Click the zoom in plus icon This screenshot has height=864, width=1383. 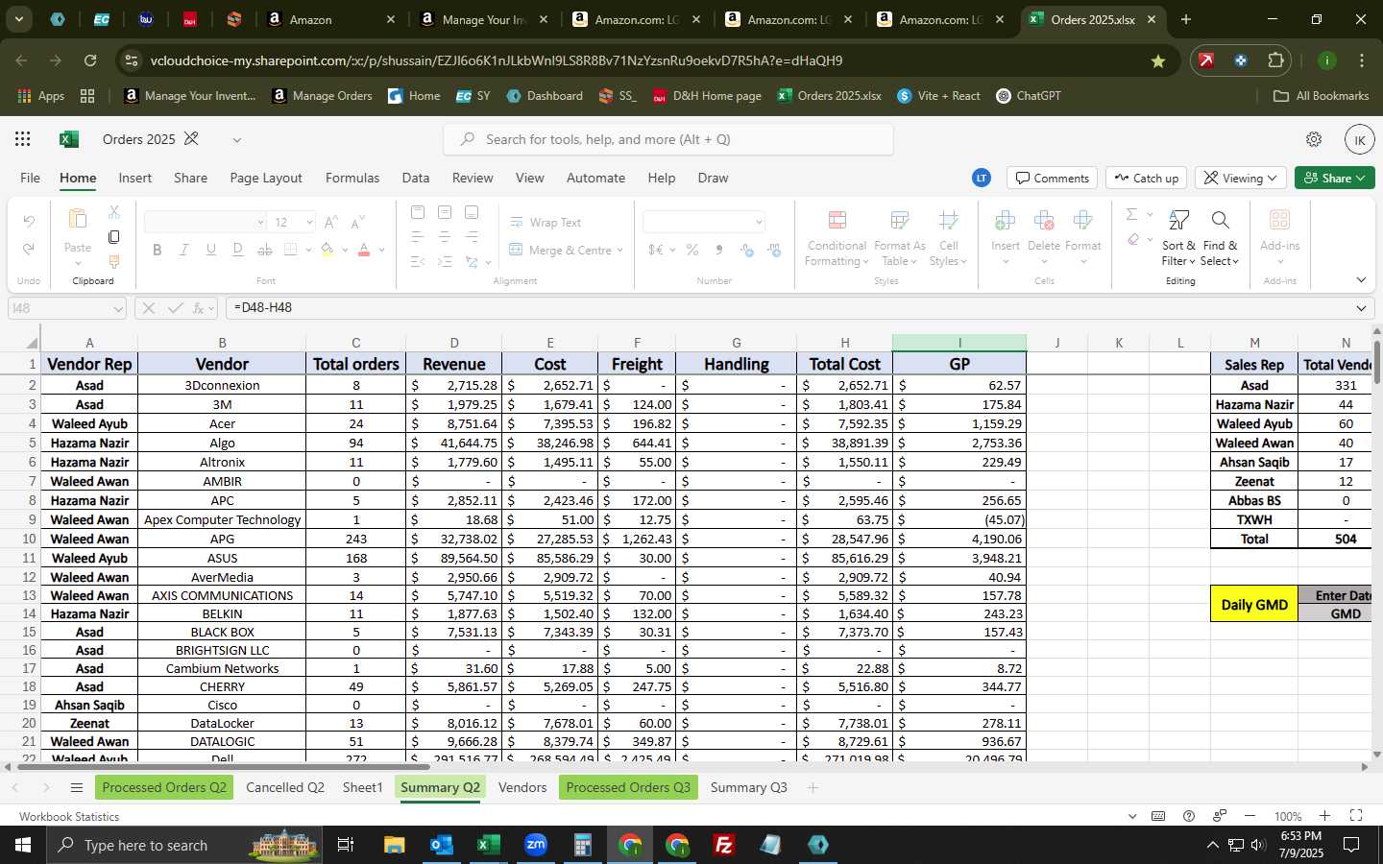[1324, 816]
